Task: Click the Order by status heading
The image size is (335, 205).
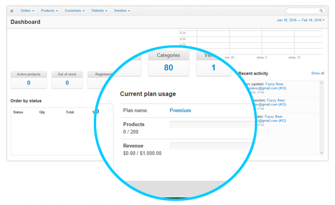Action: [x=26, y=101]
